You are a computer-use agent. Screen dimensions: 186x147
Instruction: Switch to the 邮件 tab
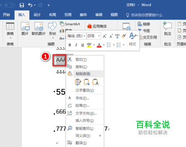tap(83, 15)
